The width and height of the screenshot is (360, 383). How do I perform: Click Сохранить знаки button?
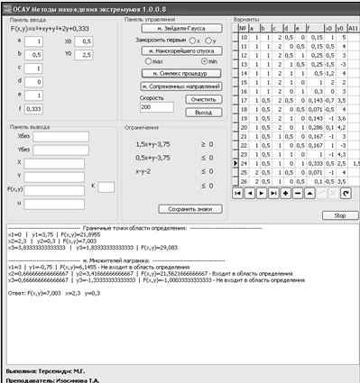(190, 209)
